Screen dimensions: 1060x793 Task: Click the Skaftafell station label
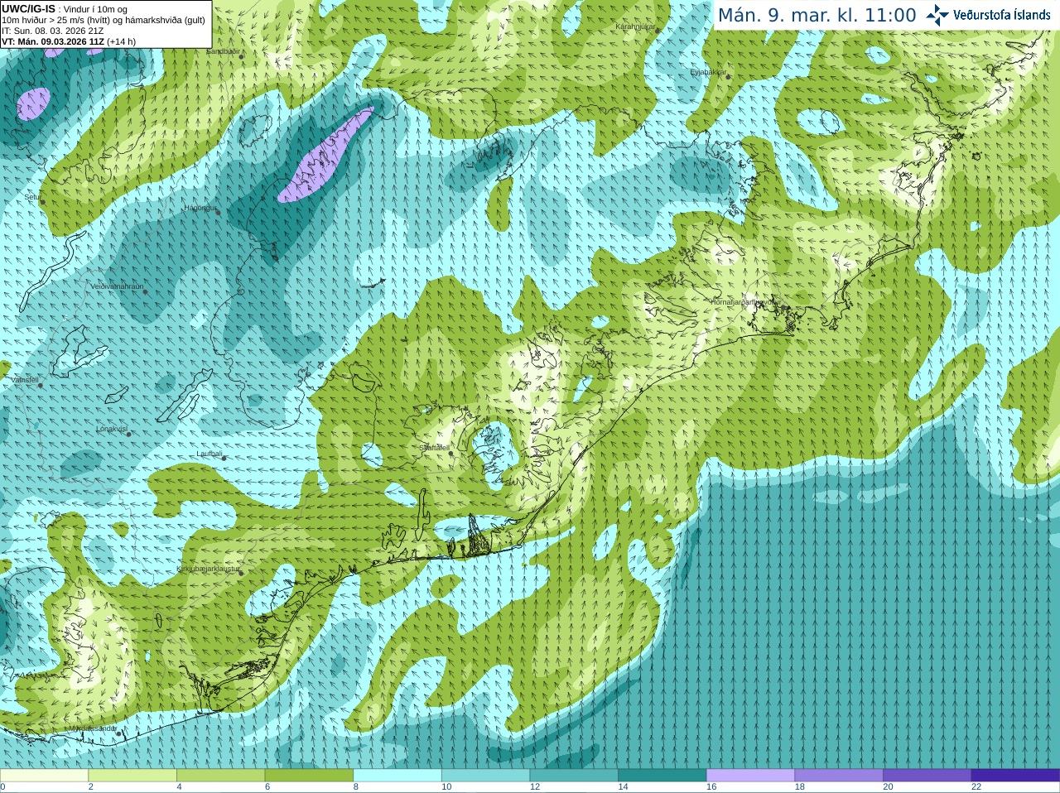point(434,448)
